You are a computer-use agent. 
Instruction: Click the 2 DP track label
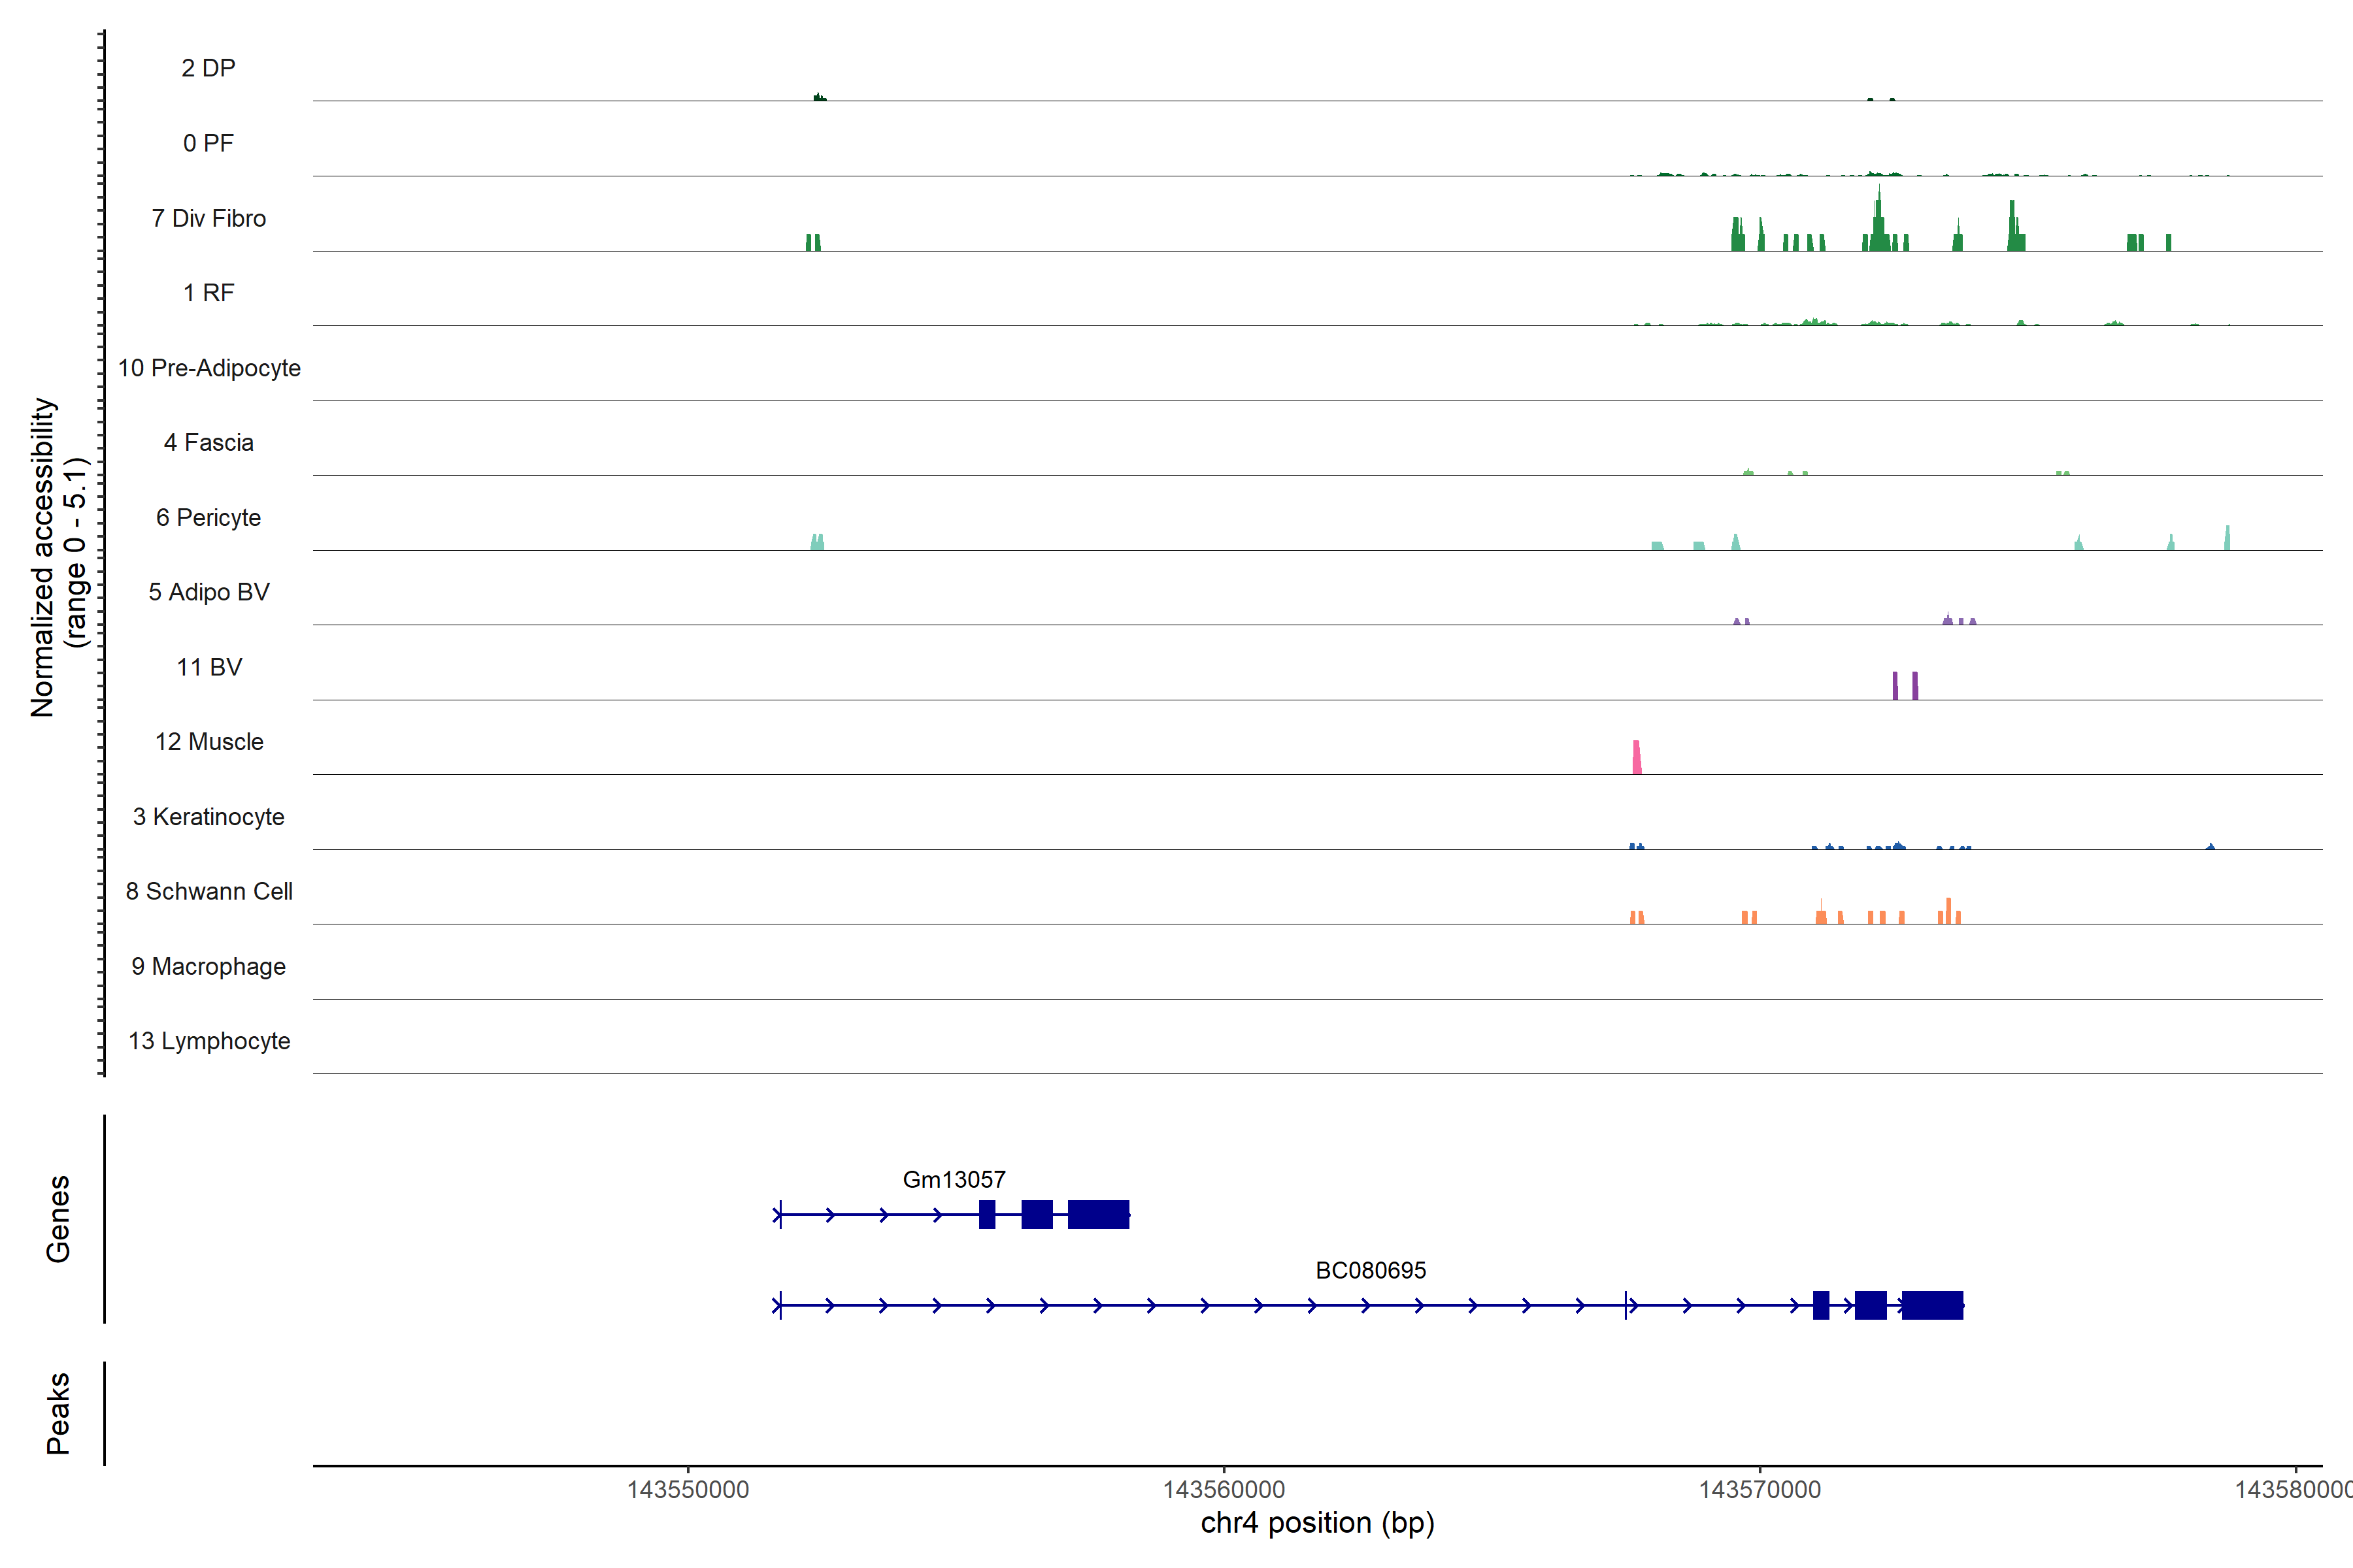click(x=208, y=68)
